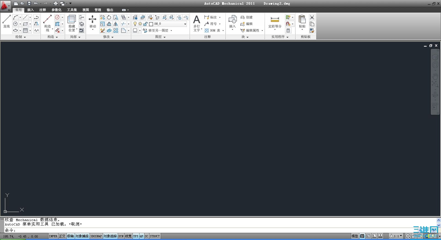Pick the Arc tool in the Draw panel
Image resolution: width=441 pixels, height=240 pixels.
pos(16,17)
